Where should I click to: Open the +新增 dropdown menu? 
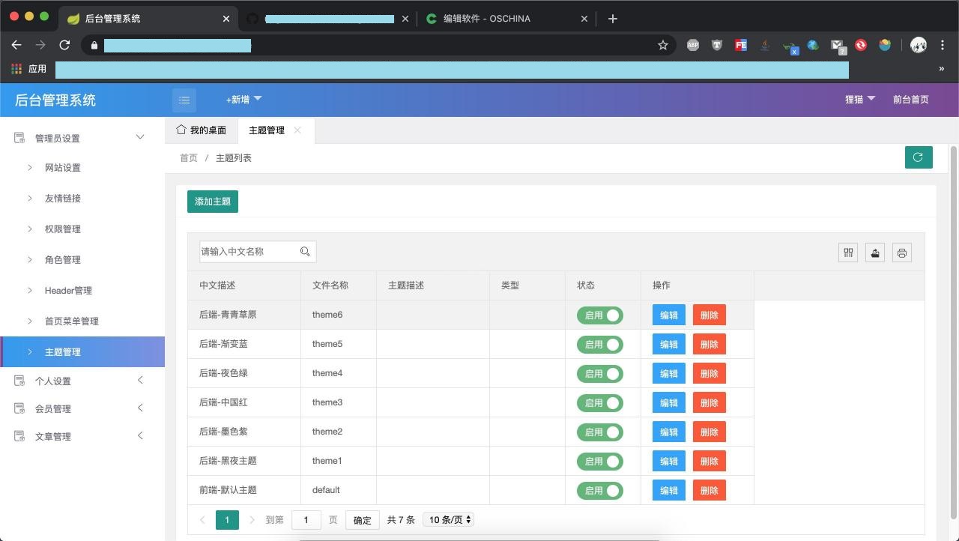pos(243,100)
